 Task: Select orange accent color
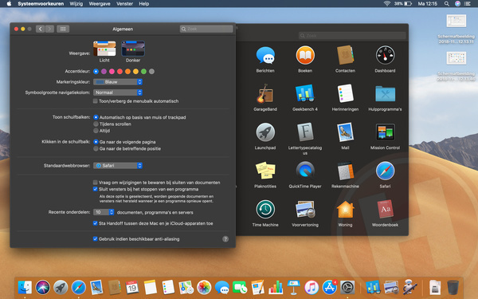click(127, 72)
